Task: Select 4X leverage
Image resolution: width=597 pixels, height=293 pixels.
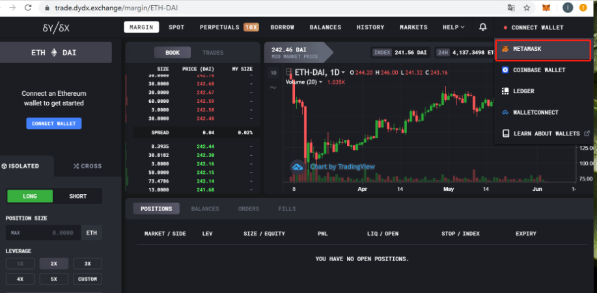Action: [20, 279]
